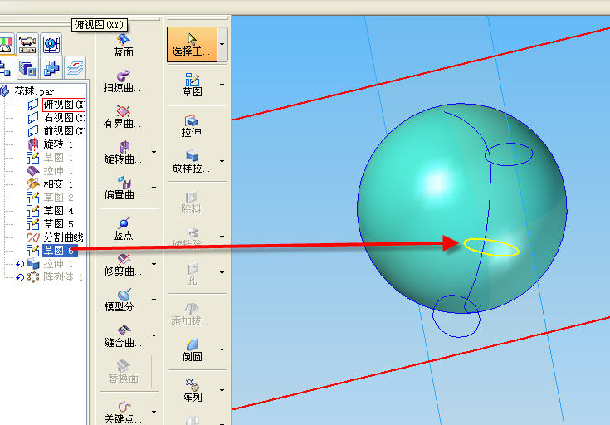Screen dimensions: 610x425
Task: Expand dropdown arrow beside 阵列 tool
Action: pyautogui.click(x=222, y=390)
